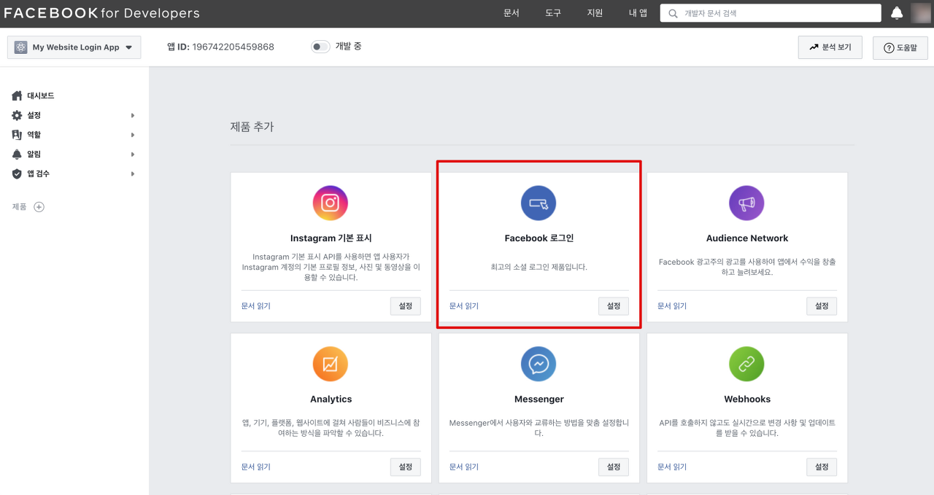The image size is (934, 495).
Task: Click the 대시보드 house icon
Action: tap(18, 96)
